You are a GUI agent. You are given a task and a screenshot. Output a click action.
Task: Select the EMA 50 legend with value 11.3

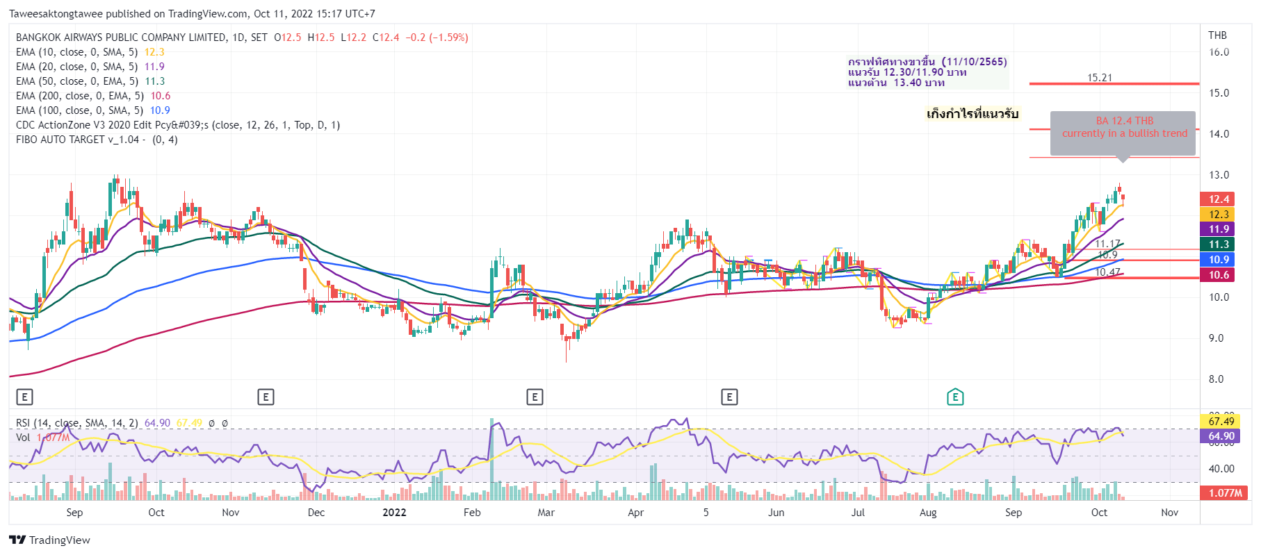(x=90, y=81)
